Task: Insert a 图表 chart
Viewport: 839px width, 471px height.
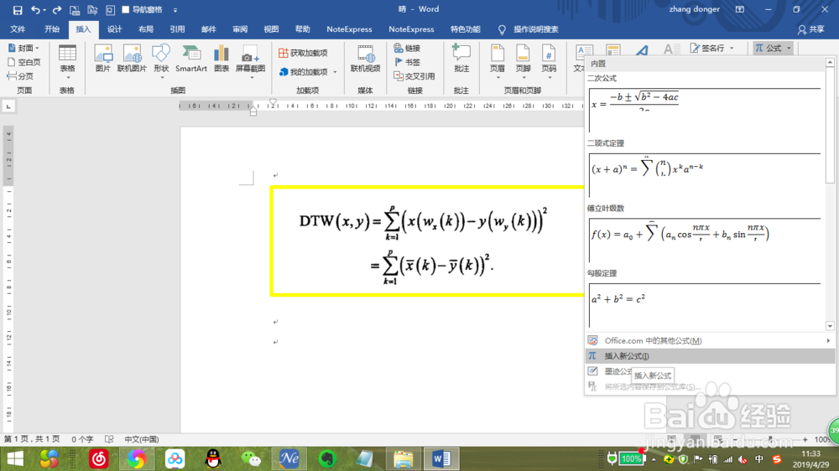Action: [x=221, y=59]
